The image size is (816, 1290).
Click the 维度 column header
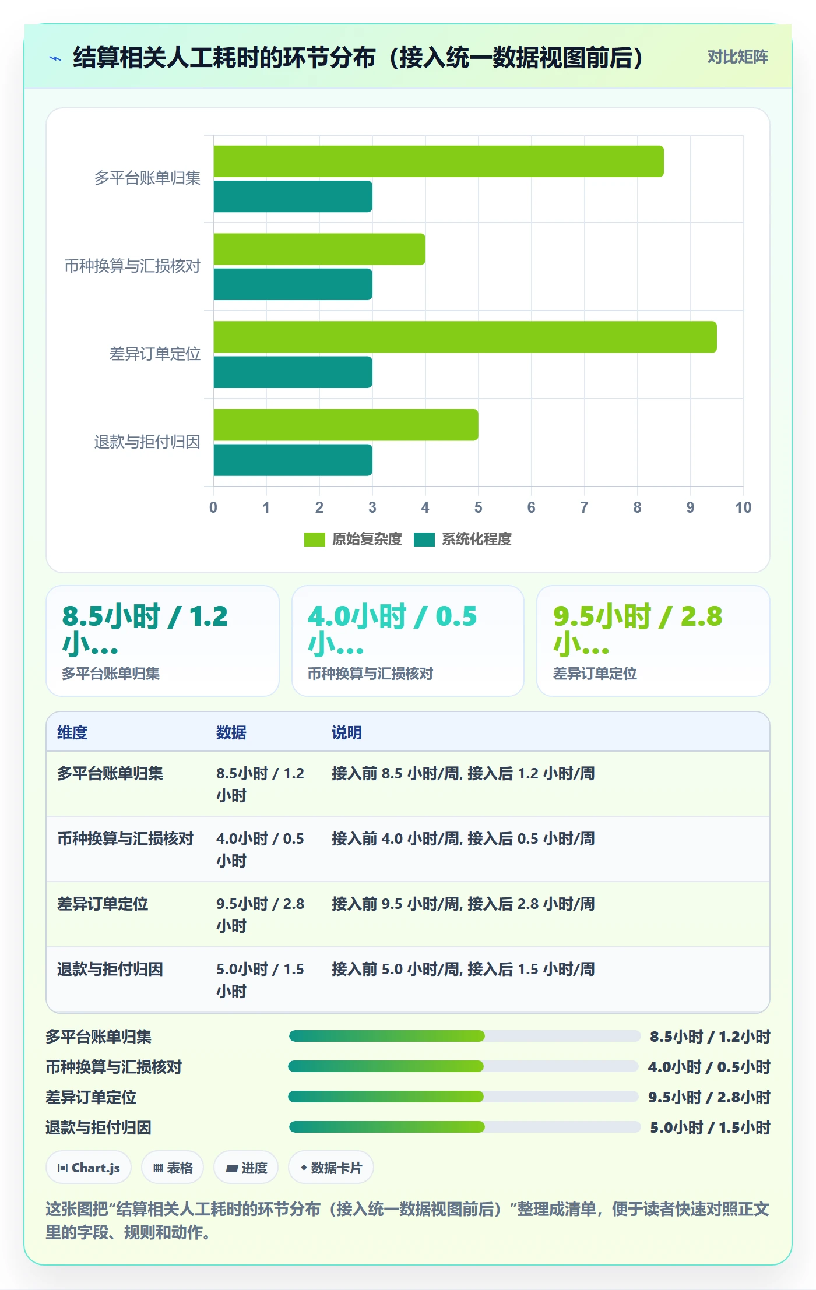[x=72, y=732]
